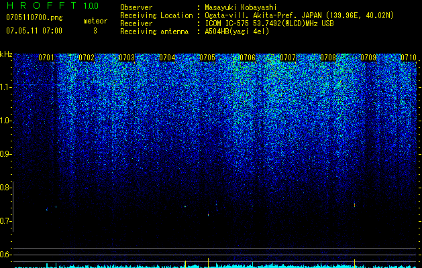Click the yellow power spike below 0705
This screenshot has width=422, height=268.
[x=208, y=263]
